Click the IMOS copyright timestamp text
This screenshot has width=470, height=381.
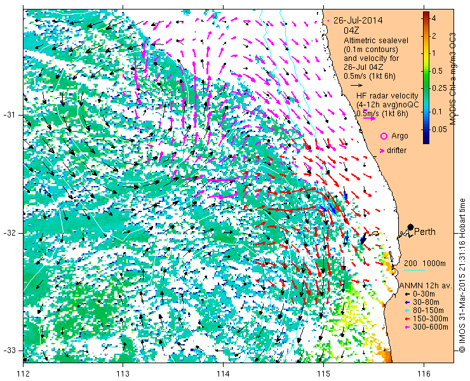[x=462, y=276]
